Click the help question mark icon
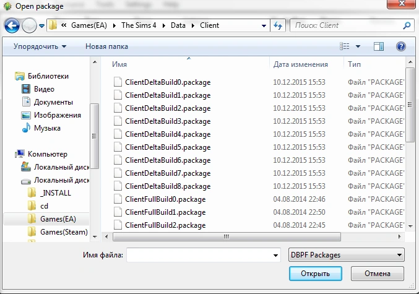Screen dimensions: 419x294 click(x=400, y=46)
